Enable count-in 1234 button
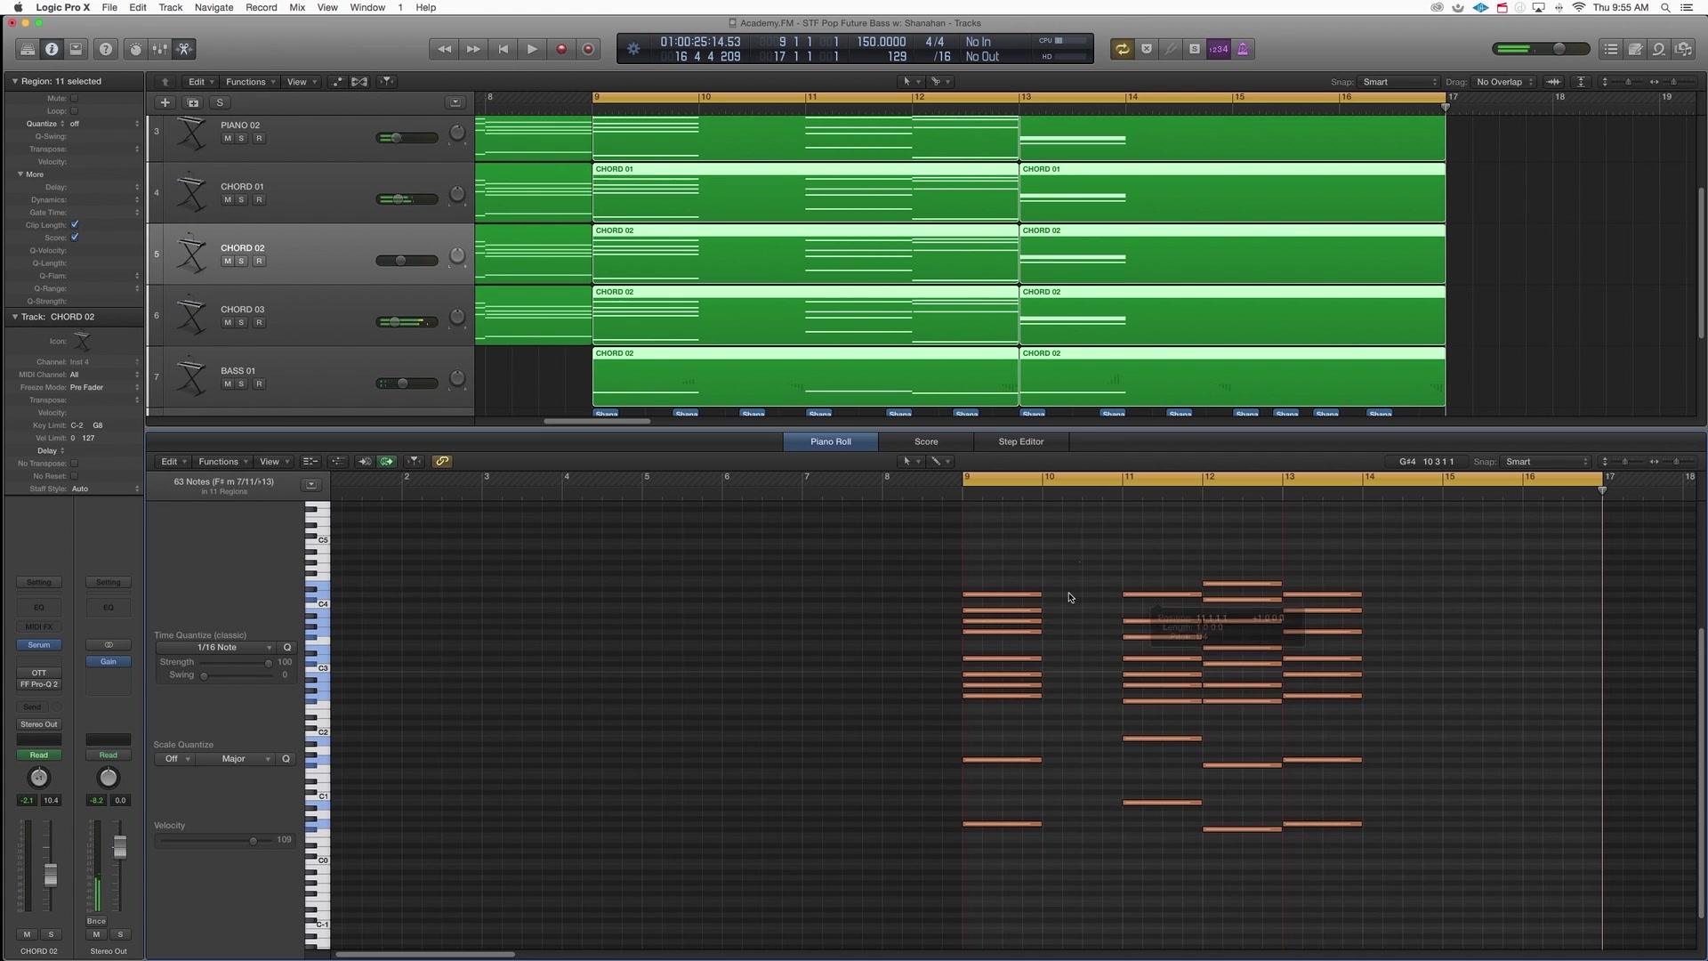Screen dimensions: 1708x961 pos(1218,49)
